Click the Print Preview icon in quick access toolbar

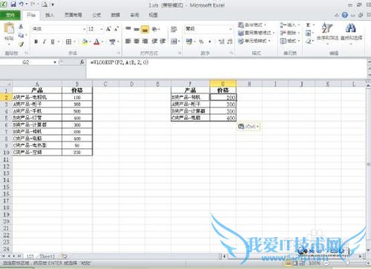(x=45, y=4)
